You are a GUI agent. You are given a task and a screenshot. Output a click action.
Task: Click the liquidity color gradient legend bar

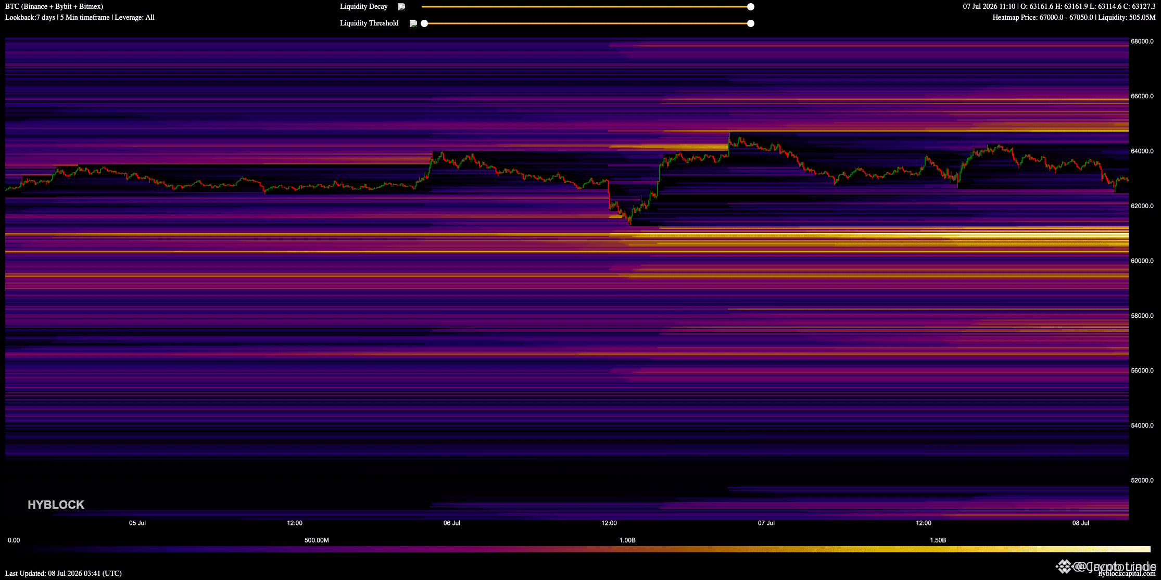point(579,549)
